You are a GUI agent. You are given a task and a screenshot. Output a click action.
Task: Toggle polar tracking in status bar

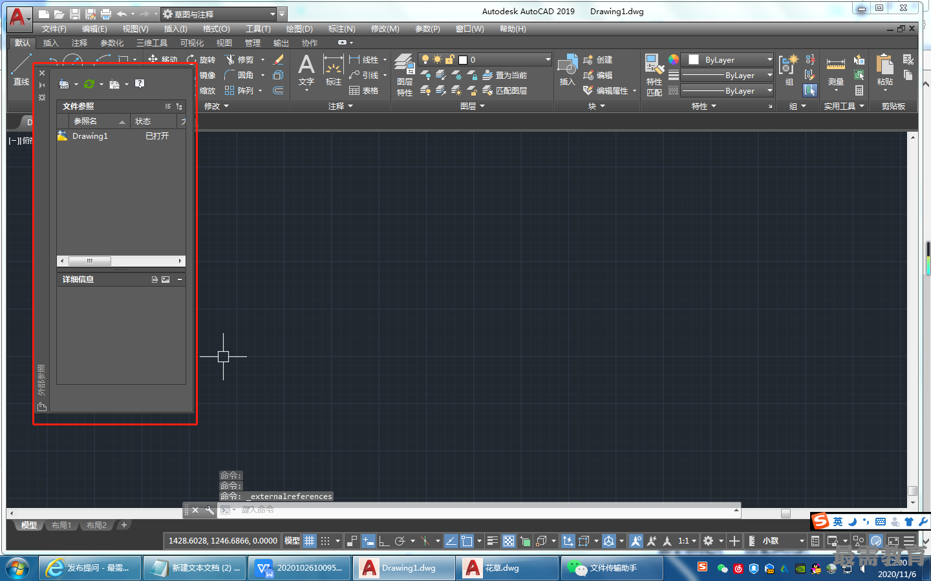click(x=400, y=541)
